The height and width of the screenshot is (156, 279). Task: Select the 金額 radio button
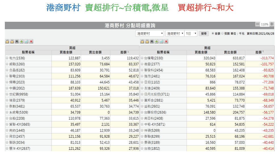tap(213, 33)
